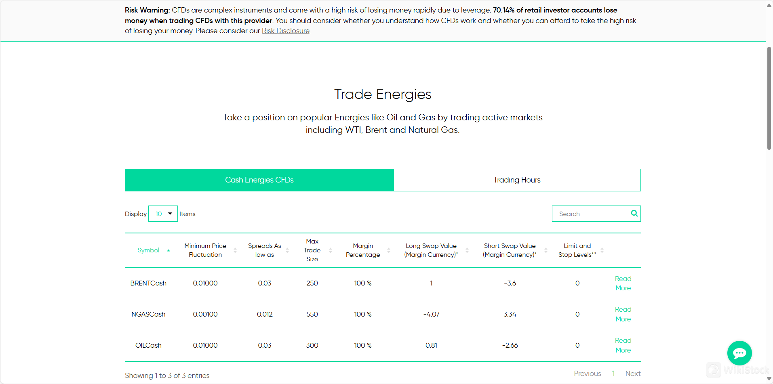
Task: Click Read More for BRENTCash
Action: click(623, 283)
